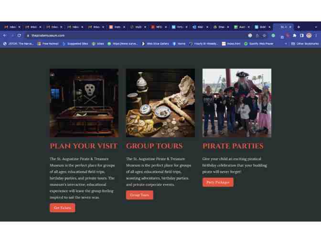
Task: Open the side panel icon
Action: pos(301,36)
